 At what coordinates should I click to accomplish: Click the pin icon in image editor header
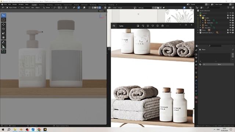[164, 8]
